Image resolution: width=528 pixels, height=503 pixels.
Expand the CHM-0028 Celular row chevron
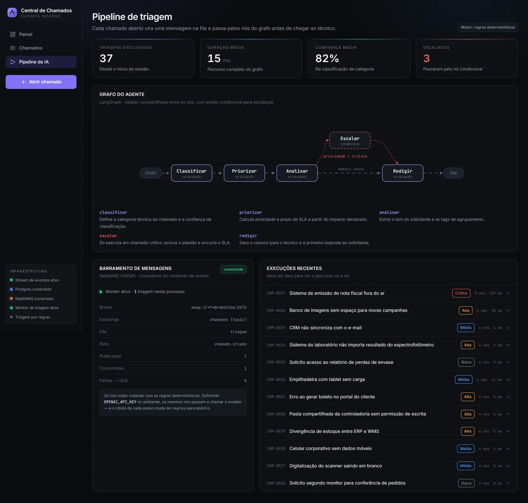[x=509, y=449]
